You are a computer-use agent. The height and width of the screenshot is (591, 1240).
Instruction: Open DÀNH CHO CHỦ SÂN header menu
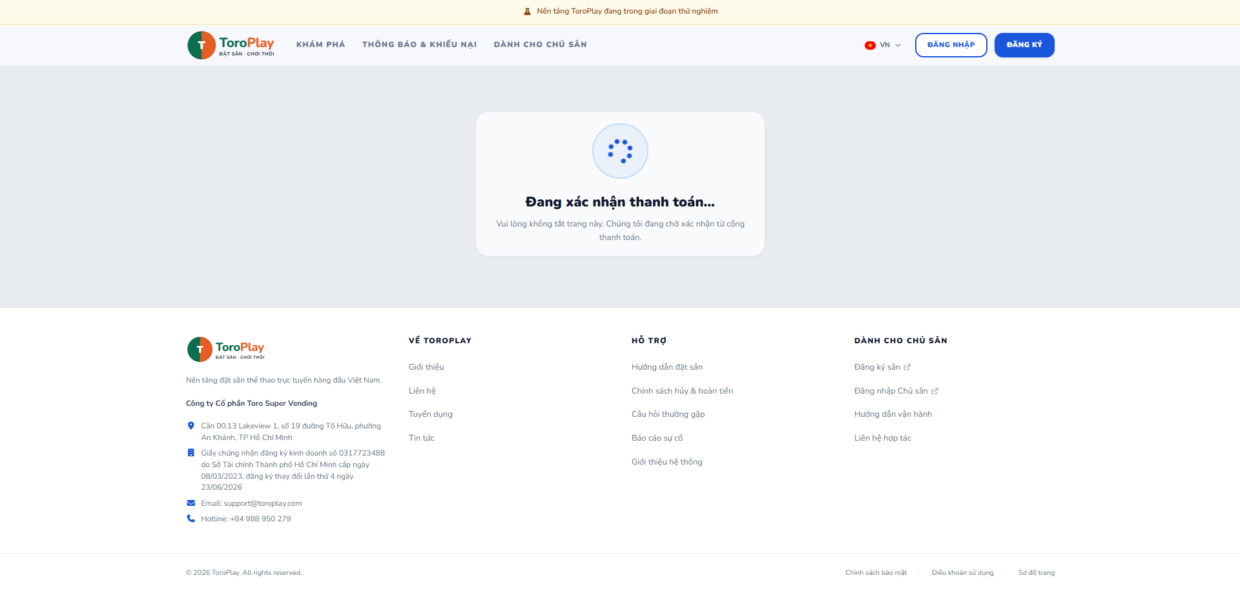(541, 45)
